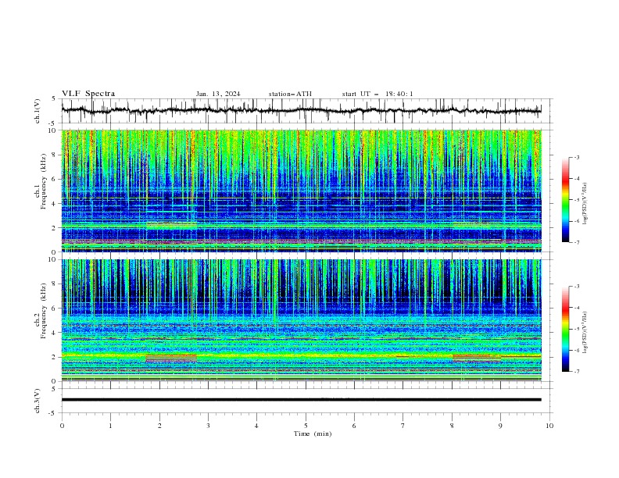Click the ch.1 Frequency (kHz) axis label
The height and width of the screenshot is (478, 619).
pos(41,182)
